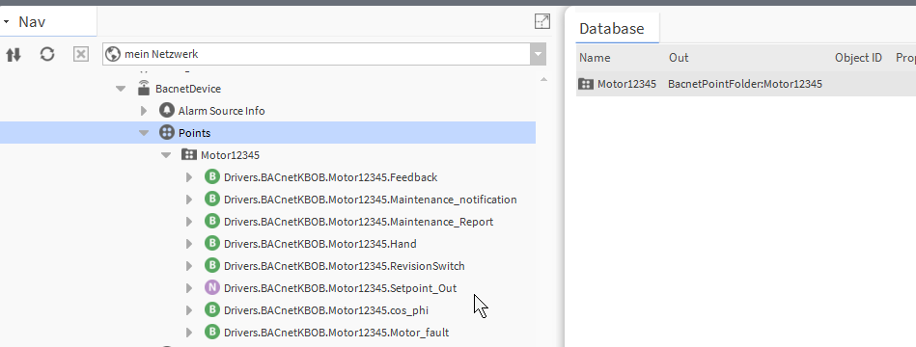Collapse the Motor12345 folder in tree
Screen dimensions: 916x347
(166, 155)
